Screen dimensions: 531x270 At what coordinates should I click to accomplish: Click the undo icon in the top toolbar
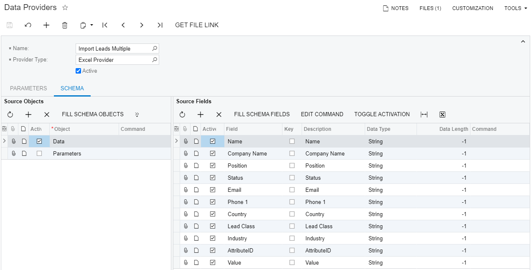[28, 25]
